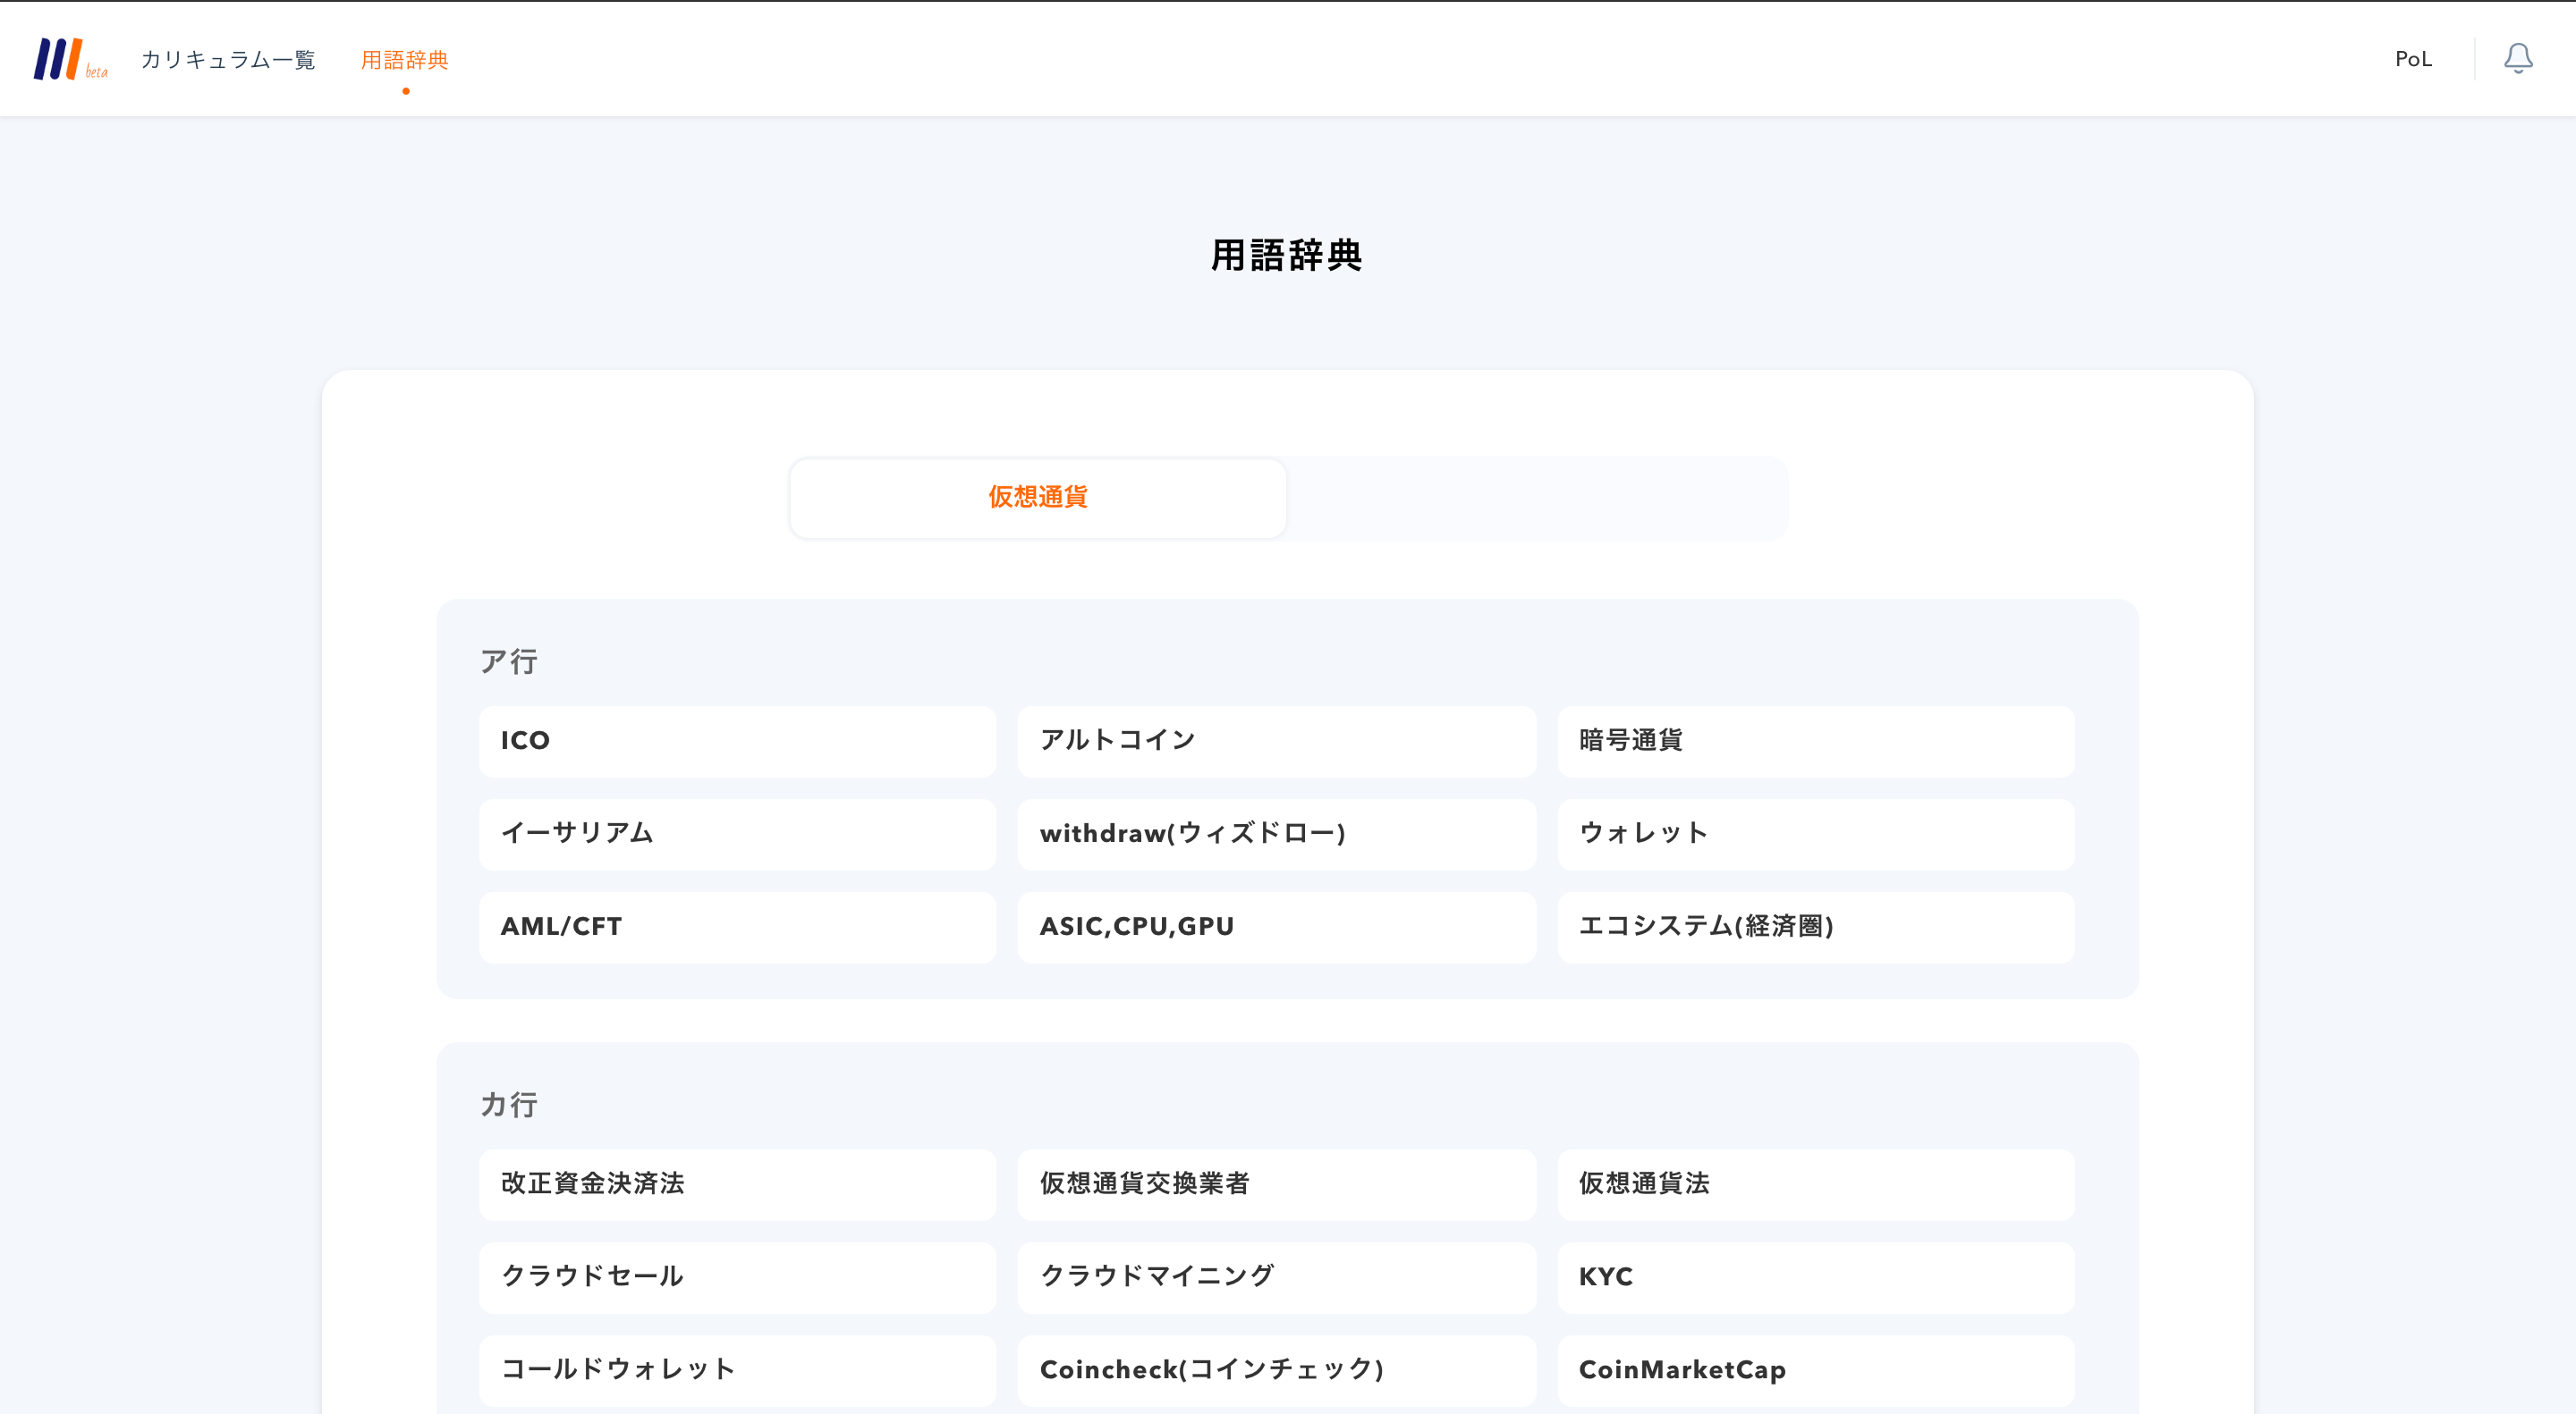2576x1414 pixels.
Task: Open the PoL user menu
Action: point(2412,59)
